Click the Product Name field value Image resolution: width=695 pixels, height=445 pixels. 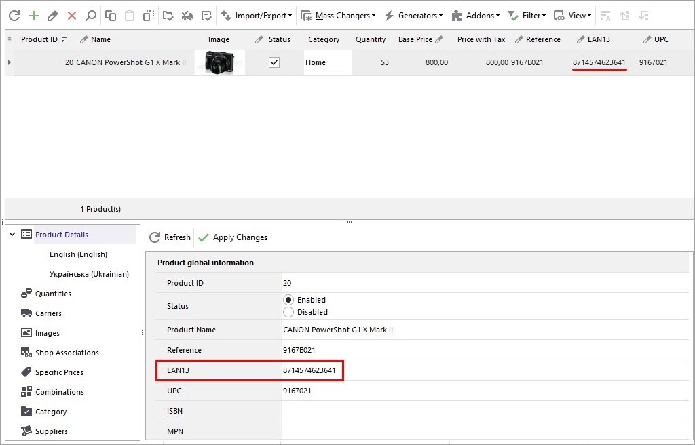pyautogui.click(x=338, y=330)
